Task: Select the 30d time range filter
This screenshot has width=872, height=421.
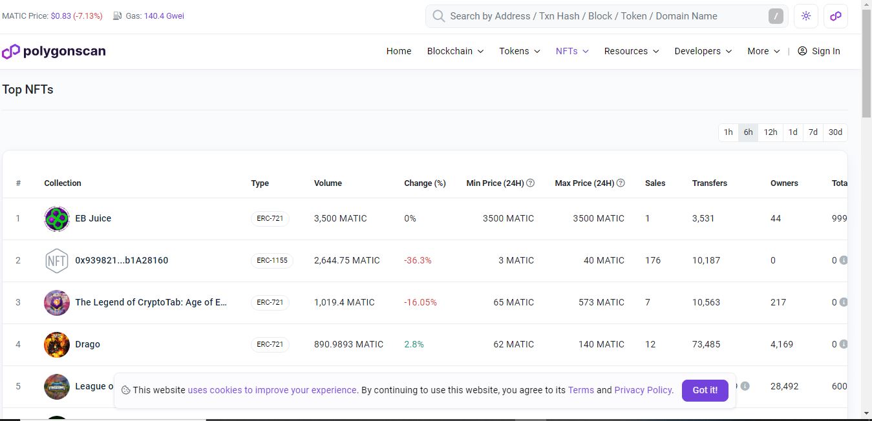Action: coord(835,132)
